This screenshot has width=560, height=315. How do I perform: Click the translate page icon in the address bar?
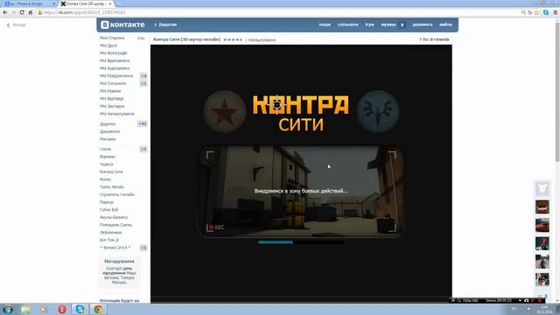(530, 12)
